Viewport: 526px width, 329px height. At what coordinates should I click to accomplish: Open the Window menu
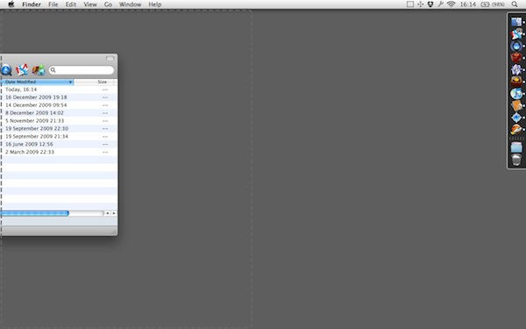130,4
